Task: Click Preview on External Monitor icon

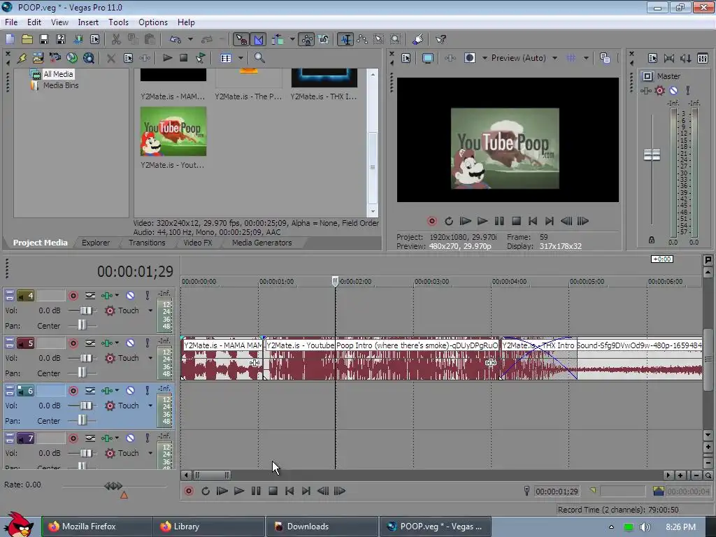Action: [427, 58]
